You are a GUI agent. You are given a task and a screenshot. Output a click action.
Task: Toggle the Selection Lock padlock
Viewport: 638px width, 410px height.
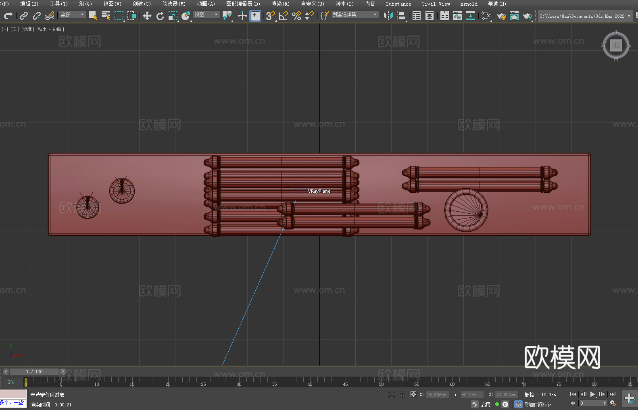point(402,394)
